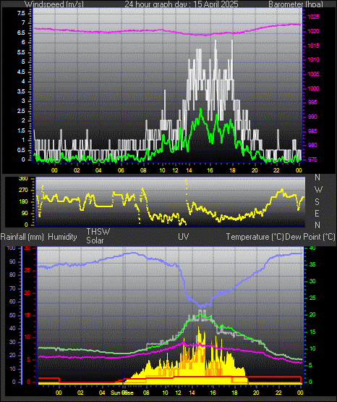Screen dimensions: 337x402
Task: Click the green '40' value on the temperature axis
Action: pos(312,248)
